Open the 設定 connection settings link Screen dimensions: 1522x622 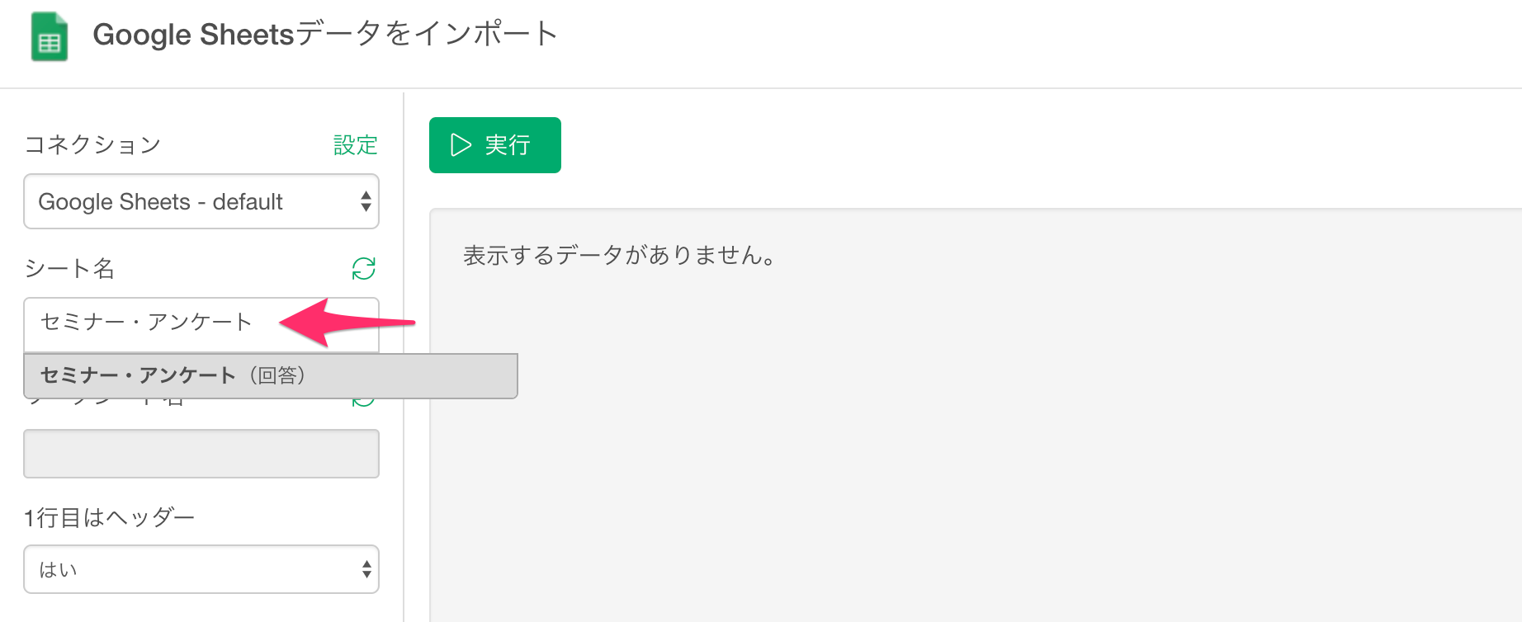355,145
